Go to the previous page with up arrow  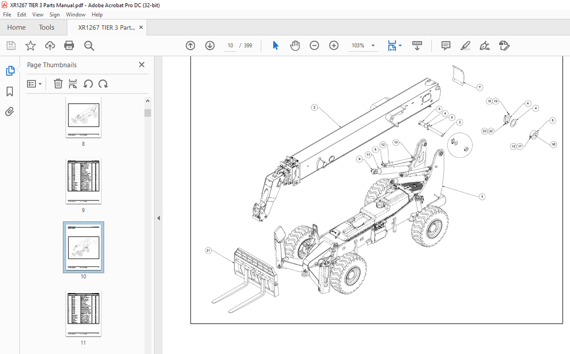190,45
